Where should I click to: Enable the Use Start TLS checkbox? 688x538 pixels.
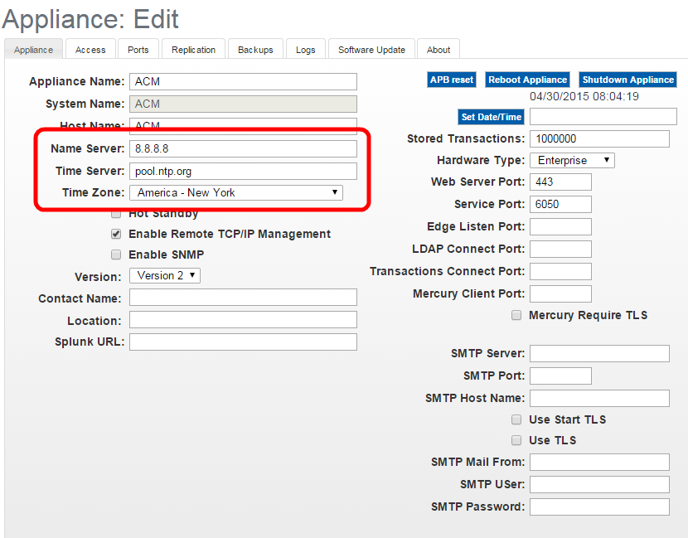point(516,420)
